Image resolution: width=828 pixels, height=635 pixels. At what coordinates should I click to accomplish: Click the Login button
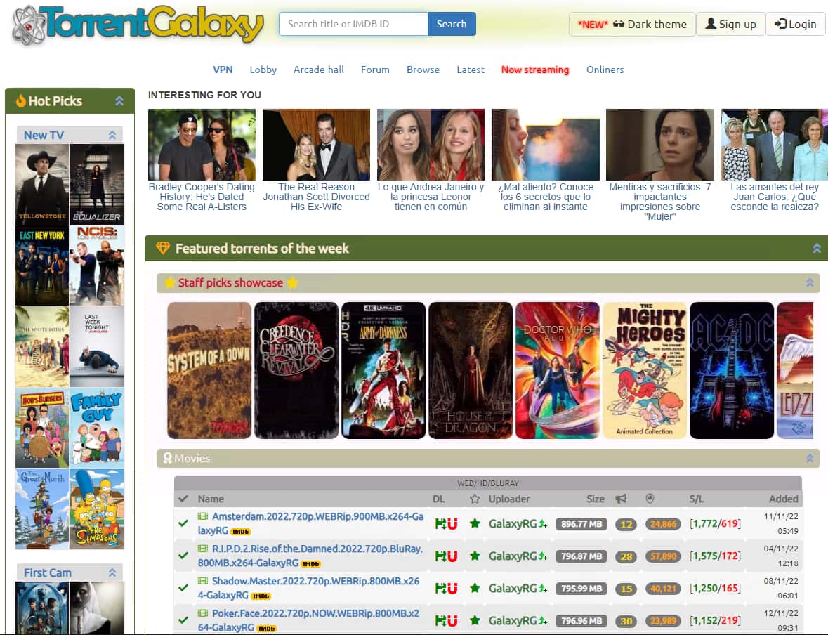pyautogui.click(x=795, y=25)
